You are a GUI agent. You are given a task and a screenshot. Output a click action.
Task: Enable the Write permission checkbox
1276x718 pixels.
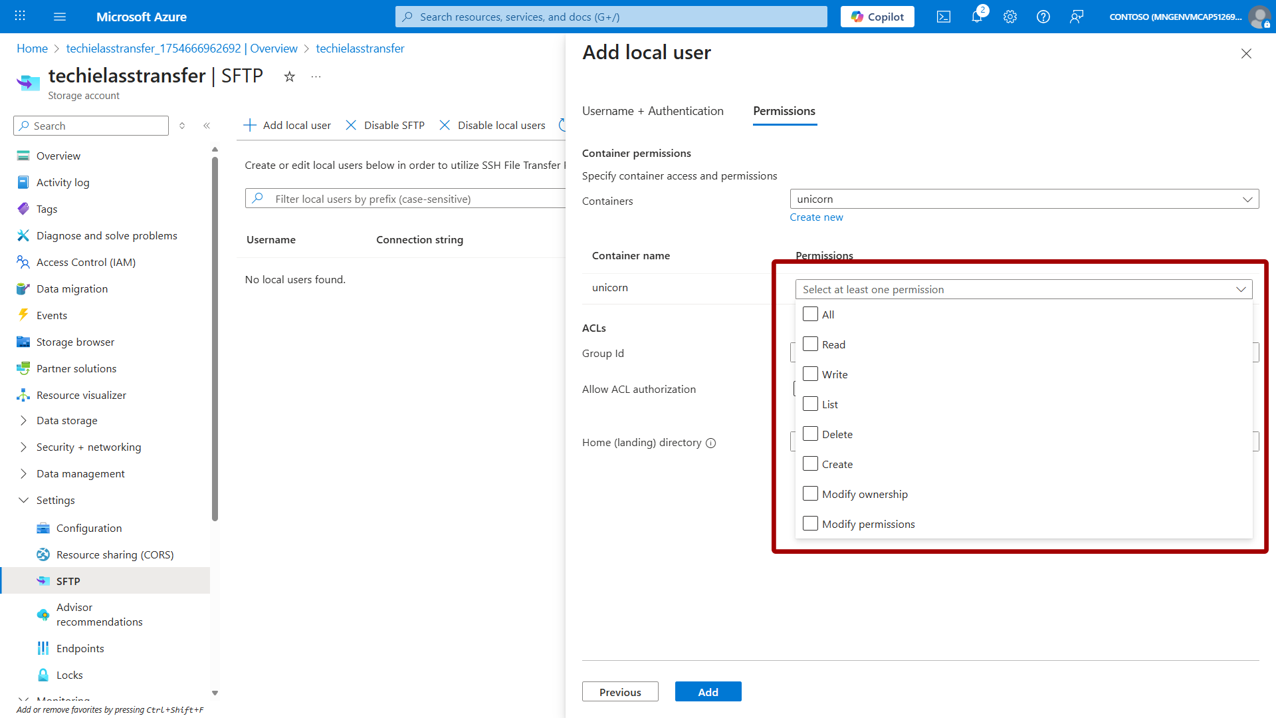point(810,374)
